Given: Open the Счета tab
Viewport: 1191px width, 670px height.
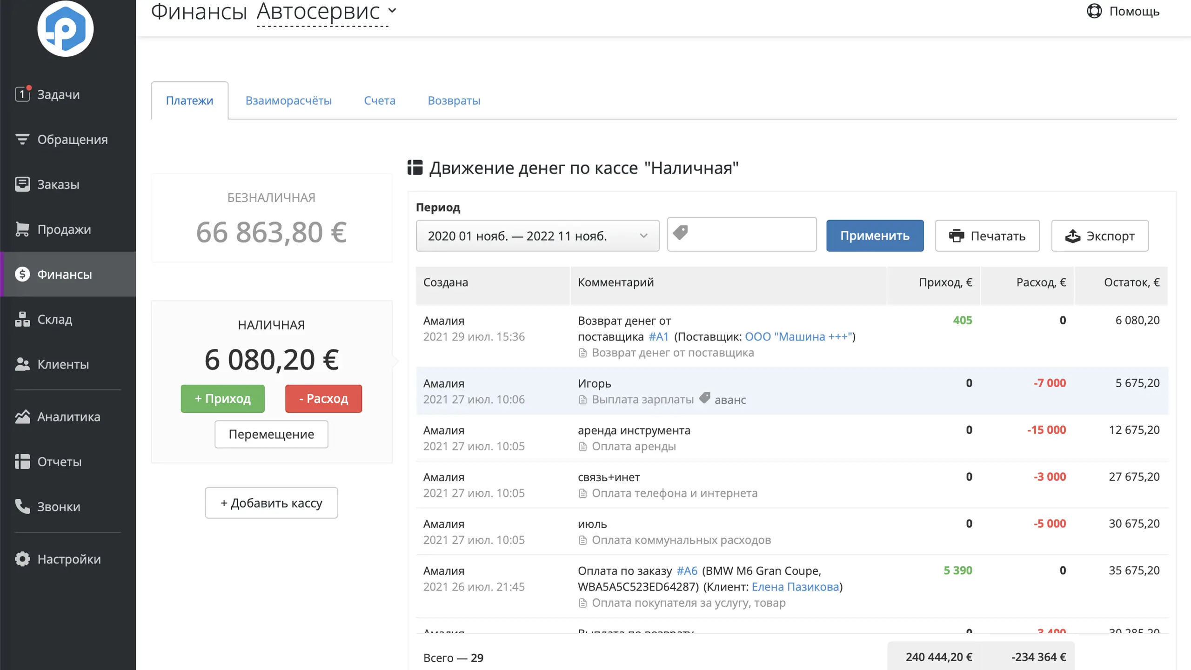Looking at the screenshot, I should tap(380, 100).
